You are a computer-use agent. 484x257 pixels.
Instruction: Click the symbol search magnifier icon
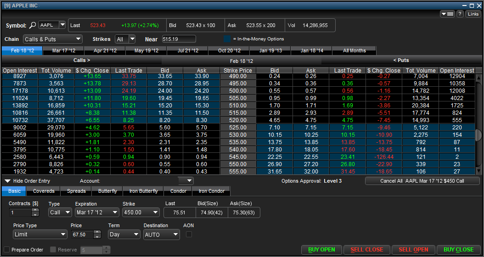point(33,25)
